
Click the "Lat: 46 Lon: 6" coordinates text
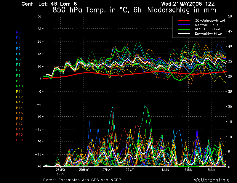(57, 4)
